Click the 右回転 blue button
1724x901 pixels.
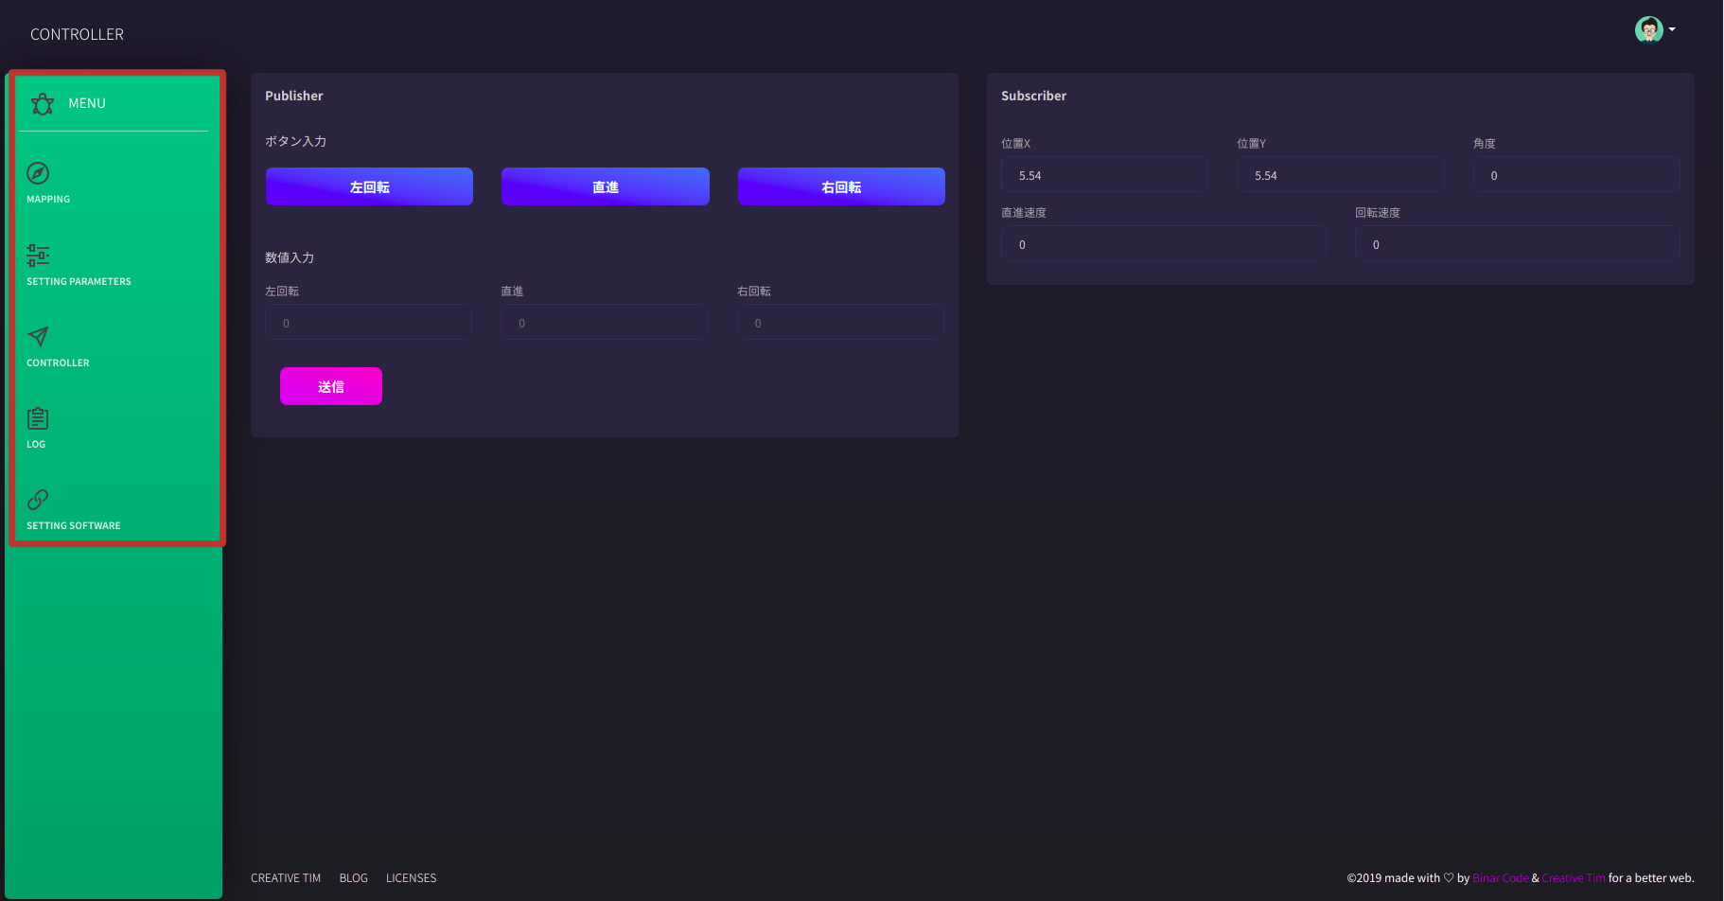pos(841,186)
